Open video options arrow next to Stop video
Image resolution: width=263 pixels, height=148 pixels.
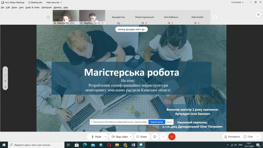pos(131,137)
